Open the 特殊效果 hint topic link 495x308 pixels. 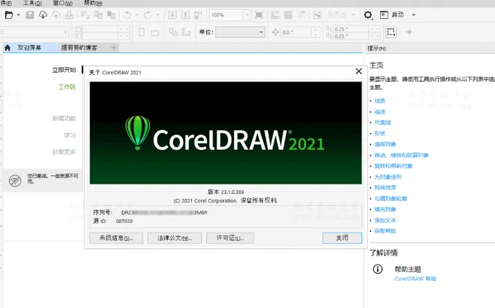(385, 187)
